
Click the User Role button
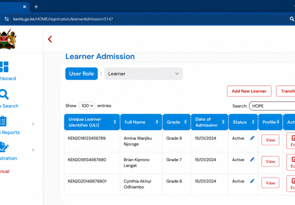click(81, 73)
